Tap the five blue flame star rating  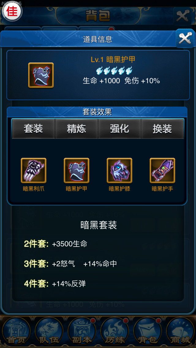click(x=114, y=70)
